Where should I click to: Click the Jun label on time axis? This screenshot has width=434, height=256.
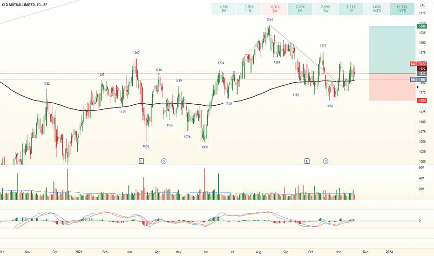(206, 252)
